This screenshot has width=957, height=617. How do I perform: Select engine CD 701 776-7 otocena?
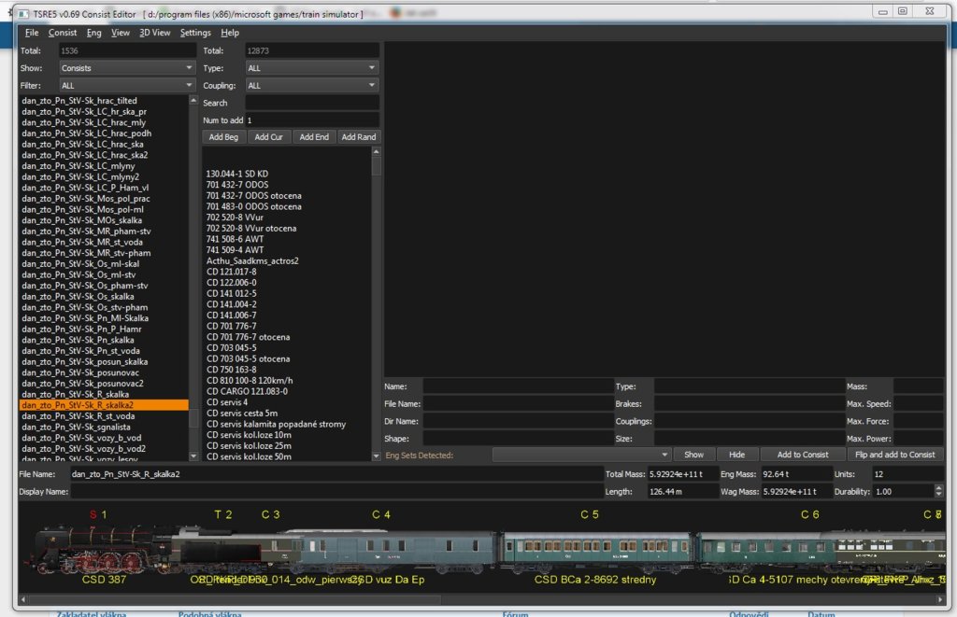(248, 338)
